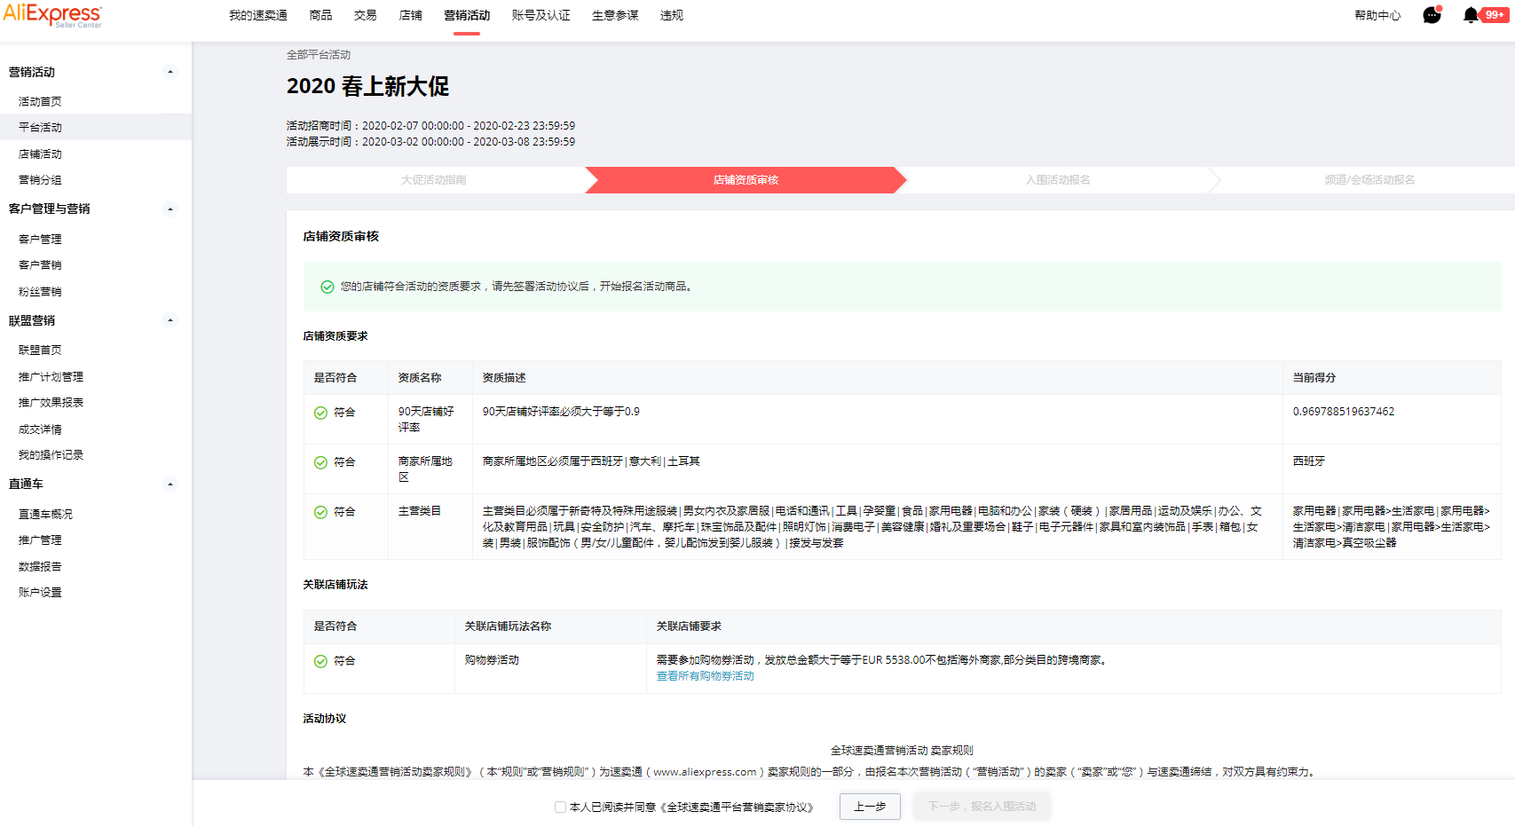This screenshot has width=1515, height=827.
Task: Open the 查看所有购物券活动 link
Action: coord(706,676)
